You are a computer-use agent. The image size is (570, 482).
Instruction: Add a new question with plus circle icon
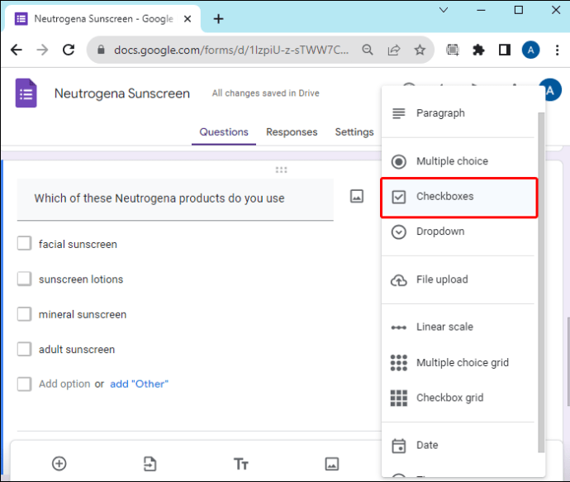point(59,464)
